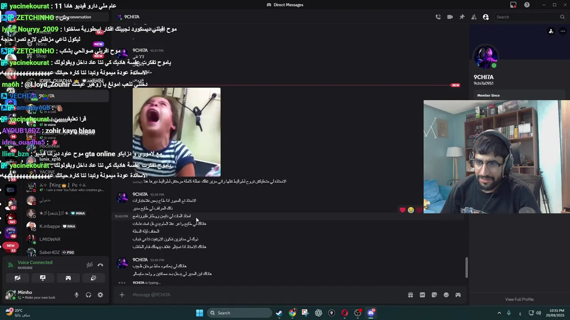Show hidden system tray icons

click(499, 313)
